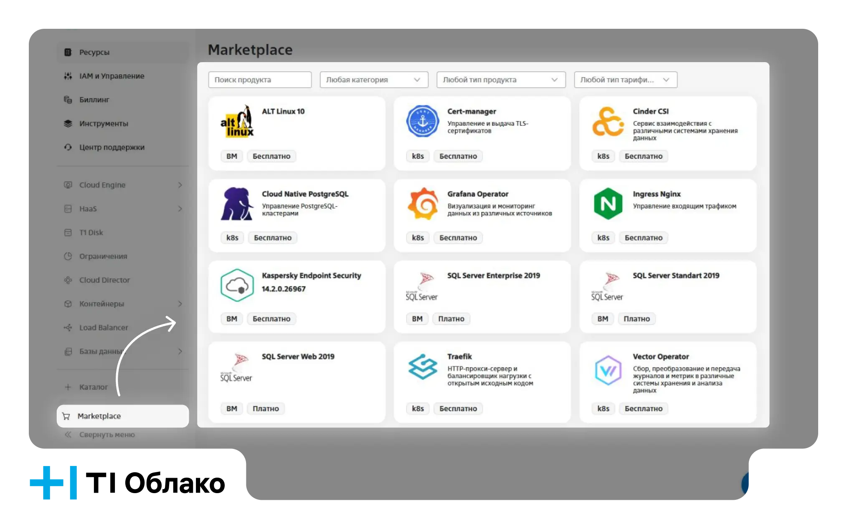
Task: Click the Kaspersky Endpoint Security hexagon logo
Action: 237,285
